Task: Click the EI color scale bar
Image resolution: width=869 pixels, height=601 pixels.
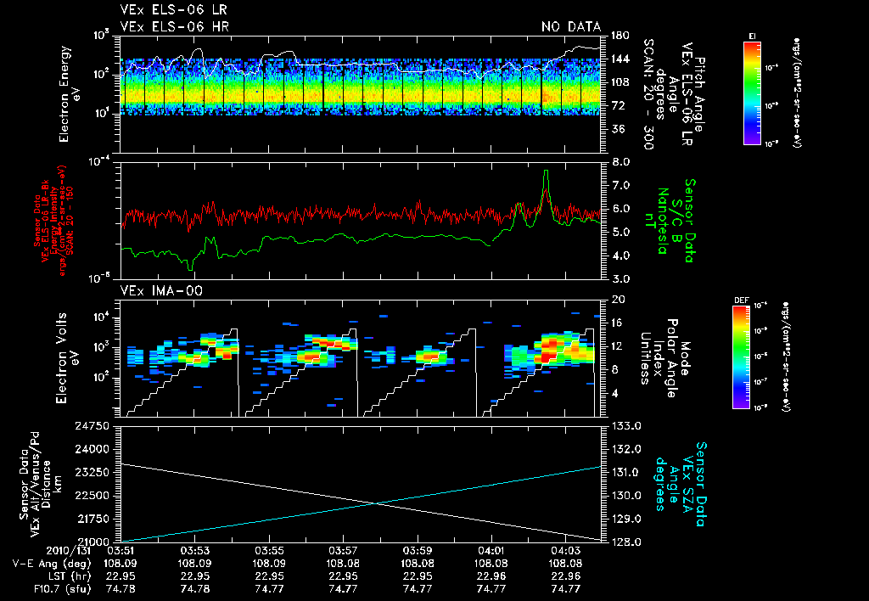Action: (x=751, y=93)
